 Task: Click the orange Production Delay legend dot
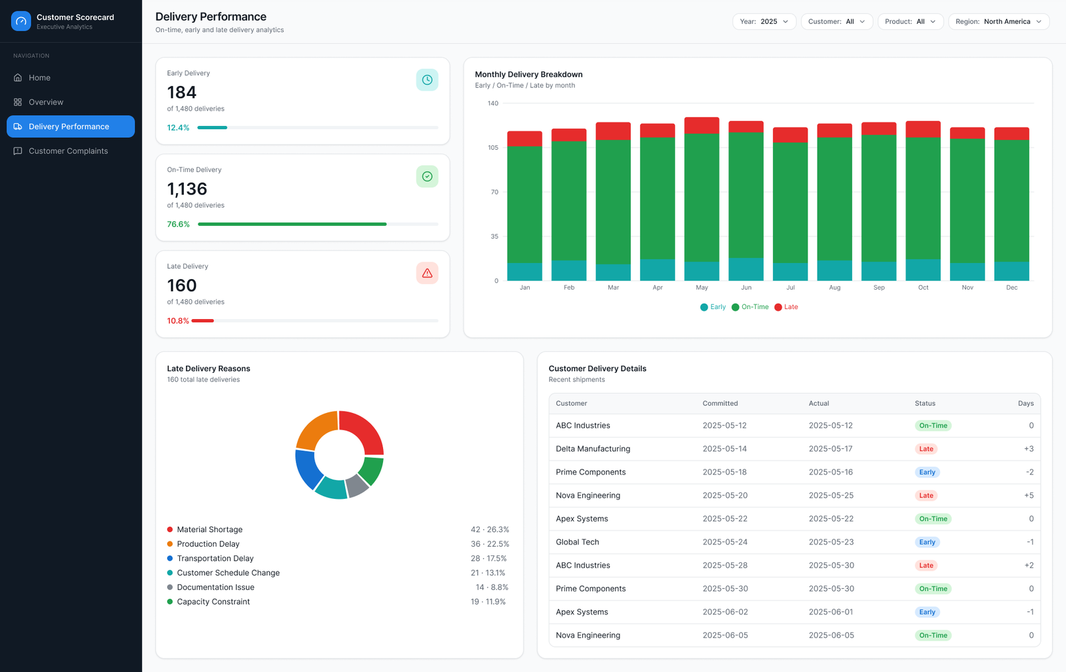(170, 544)
